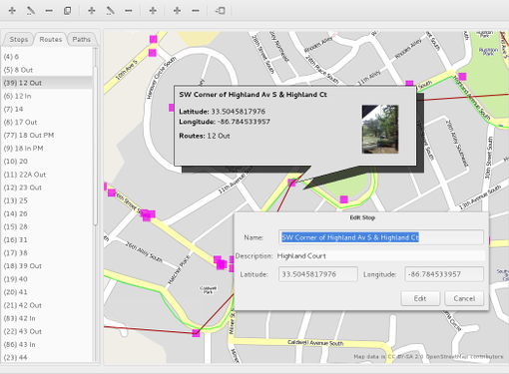The height and width of the screenshot is (374, 509).
Task: Click the Cancel button in Edit Stop dialog
Action: pos(464,298)
